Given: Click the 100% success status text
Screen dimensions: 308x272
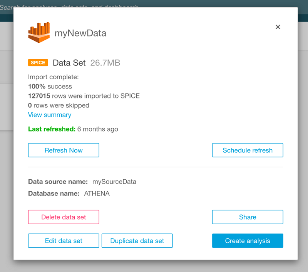Looking at the screenshot, I should [50, 87].
